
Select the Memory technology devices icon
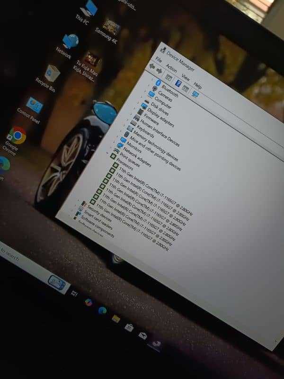pyautogui.click(x=130, y=128)
